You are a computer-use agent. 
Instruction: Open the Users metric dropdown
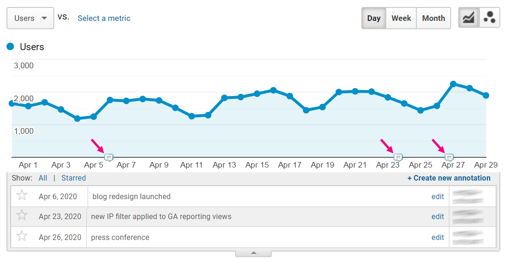(31, 18)
